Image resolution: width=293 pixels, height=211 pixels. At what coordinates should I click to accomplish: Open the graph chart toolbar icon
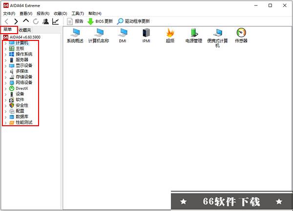click(x=55, y=21)
